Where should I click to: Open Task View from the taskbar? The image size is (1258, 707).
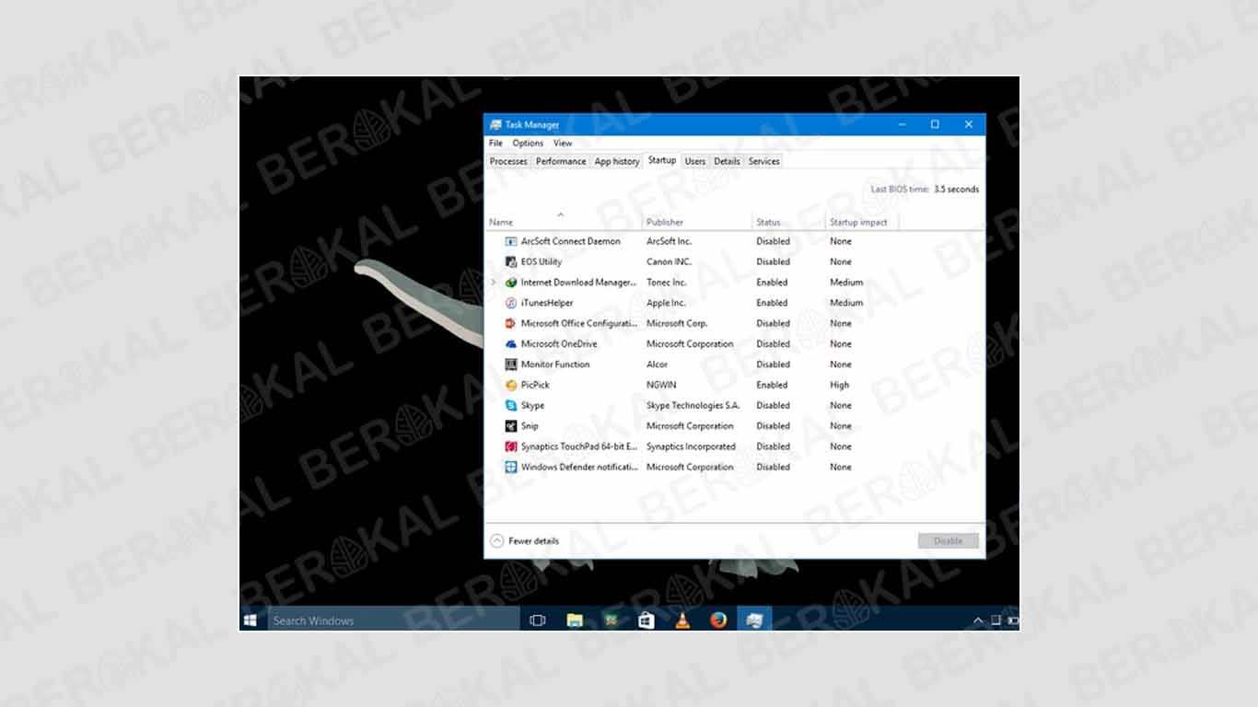pos(538,620)
